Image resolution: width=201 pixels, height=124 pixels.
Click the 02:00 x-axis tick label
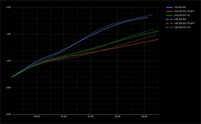tap(117, 117)
